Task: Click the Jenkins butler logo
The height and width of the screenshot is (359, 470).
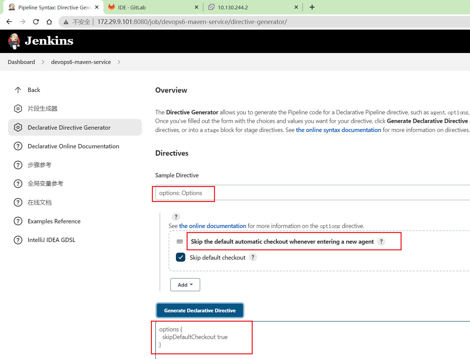Action: pyautogui.click(x=14, y=41)
